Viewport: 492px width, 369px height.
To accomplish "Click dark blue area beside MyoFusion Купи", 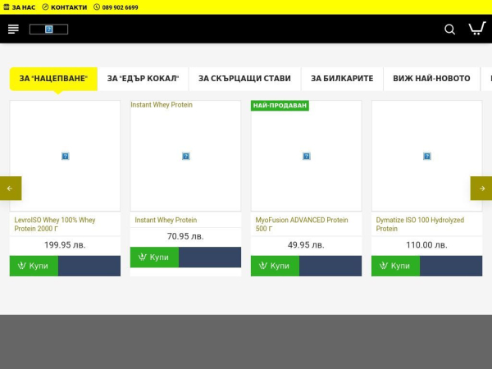I will point(330,266).
